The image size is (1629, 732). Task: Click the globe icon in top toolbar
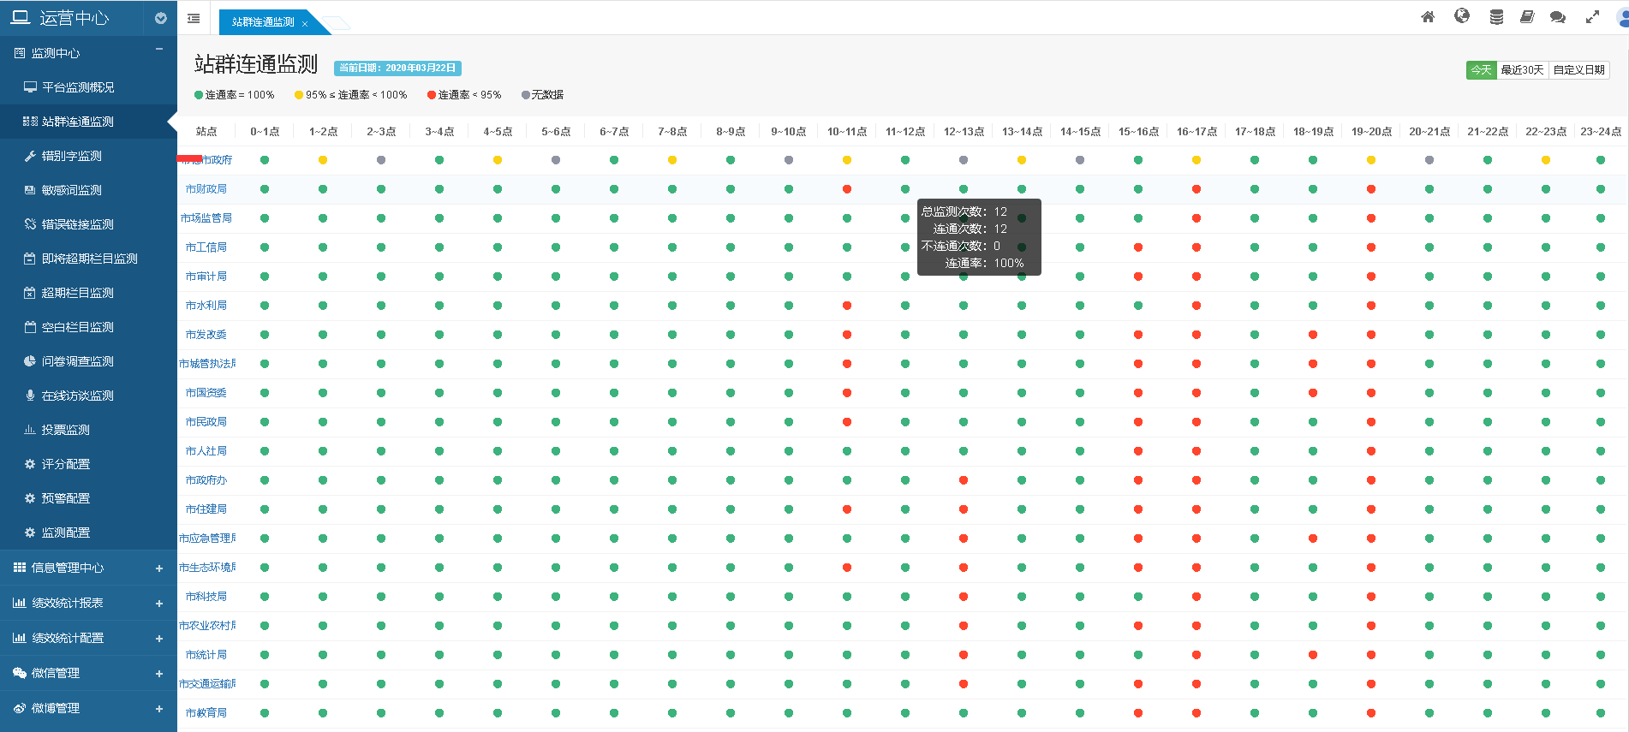[1462, 16]
